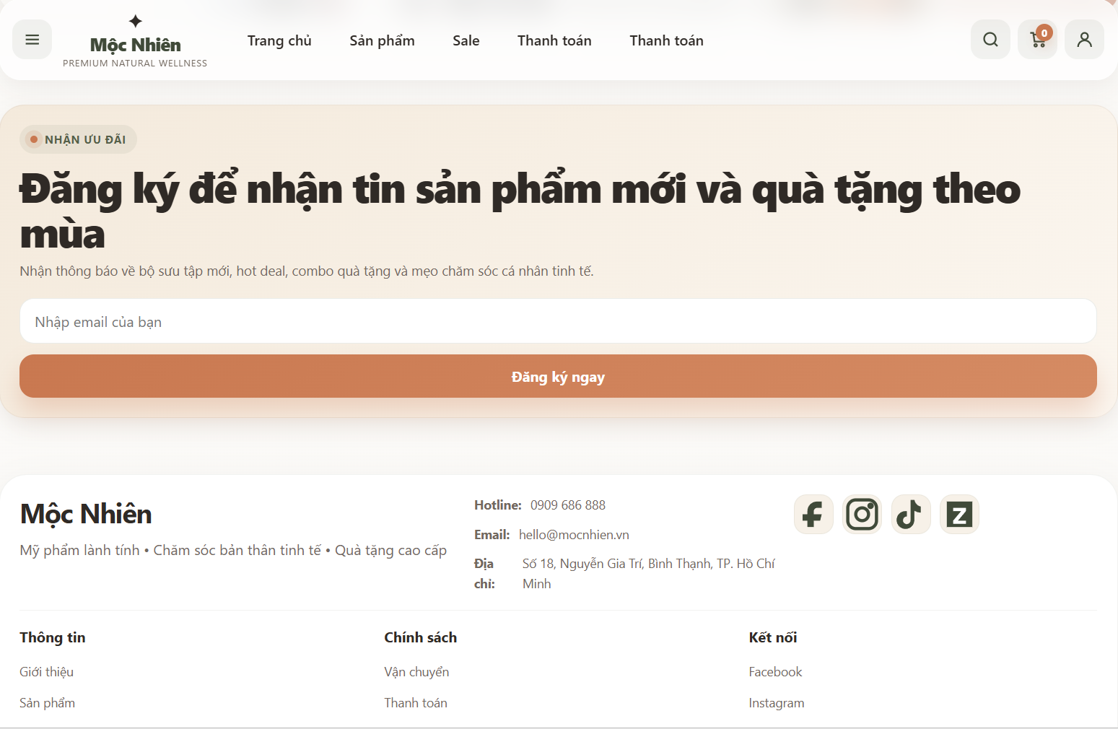The width and height of the screenshot is (1118, 729).
Task: Open the Giới thiệu footer link
Action: (45, 671)
